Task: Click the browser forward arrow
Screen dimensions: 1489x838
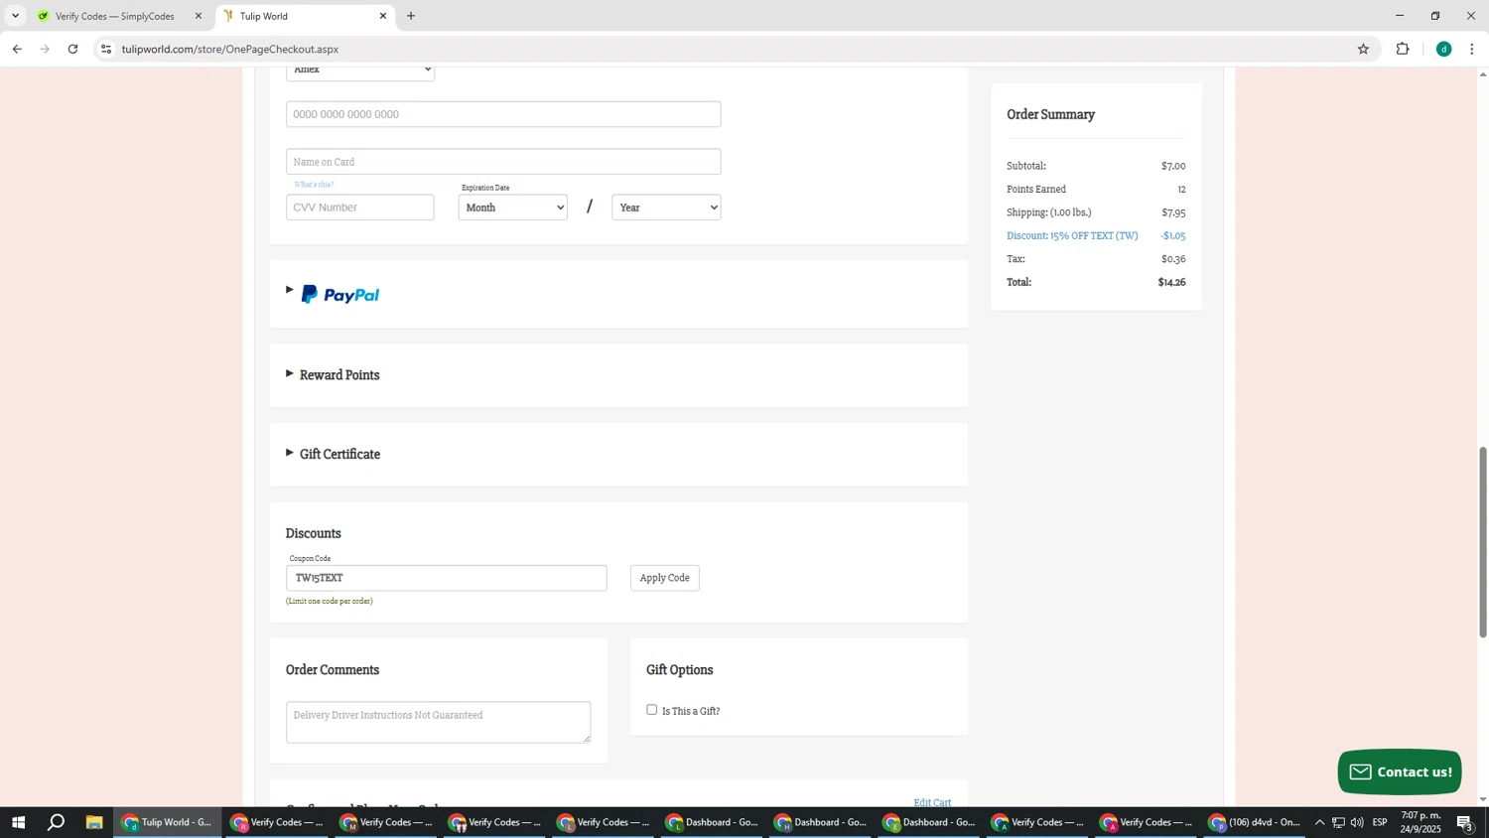Action: click(x=45, y=49)
